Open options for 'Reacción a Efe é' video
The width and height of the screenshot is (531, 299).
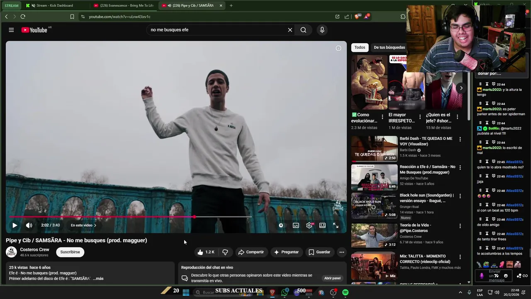pos(460,168)
